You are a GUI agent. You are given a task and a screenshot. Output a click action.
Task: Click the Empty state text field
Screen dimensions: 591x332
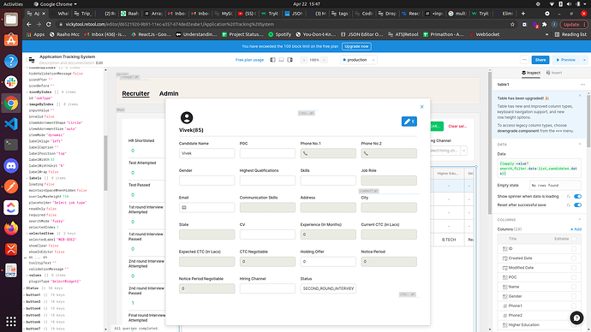pyautogui.click(x=555, y=186)
